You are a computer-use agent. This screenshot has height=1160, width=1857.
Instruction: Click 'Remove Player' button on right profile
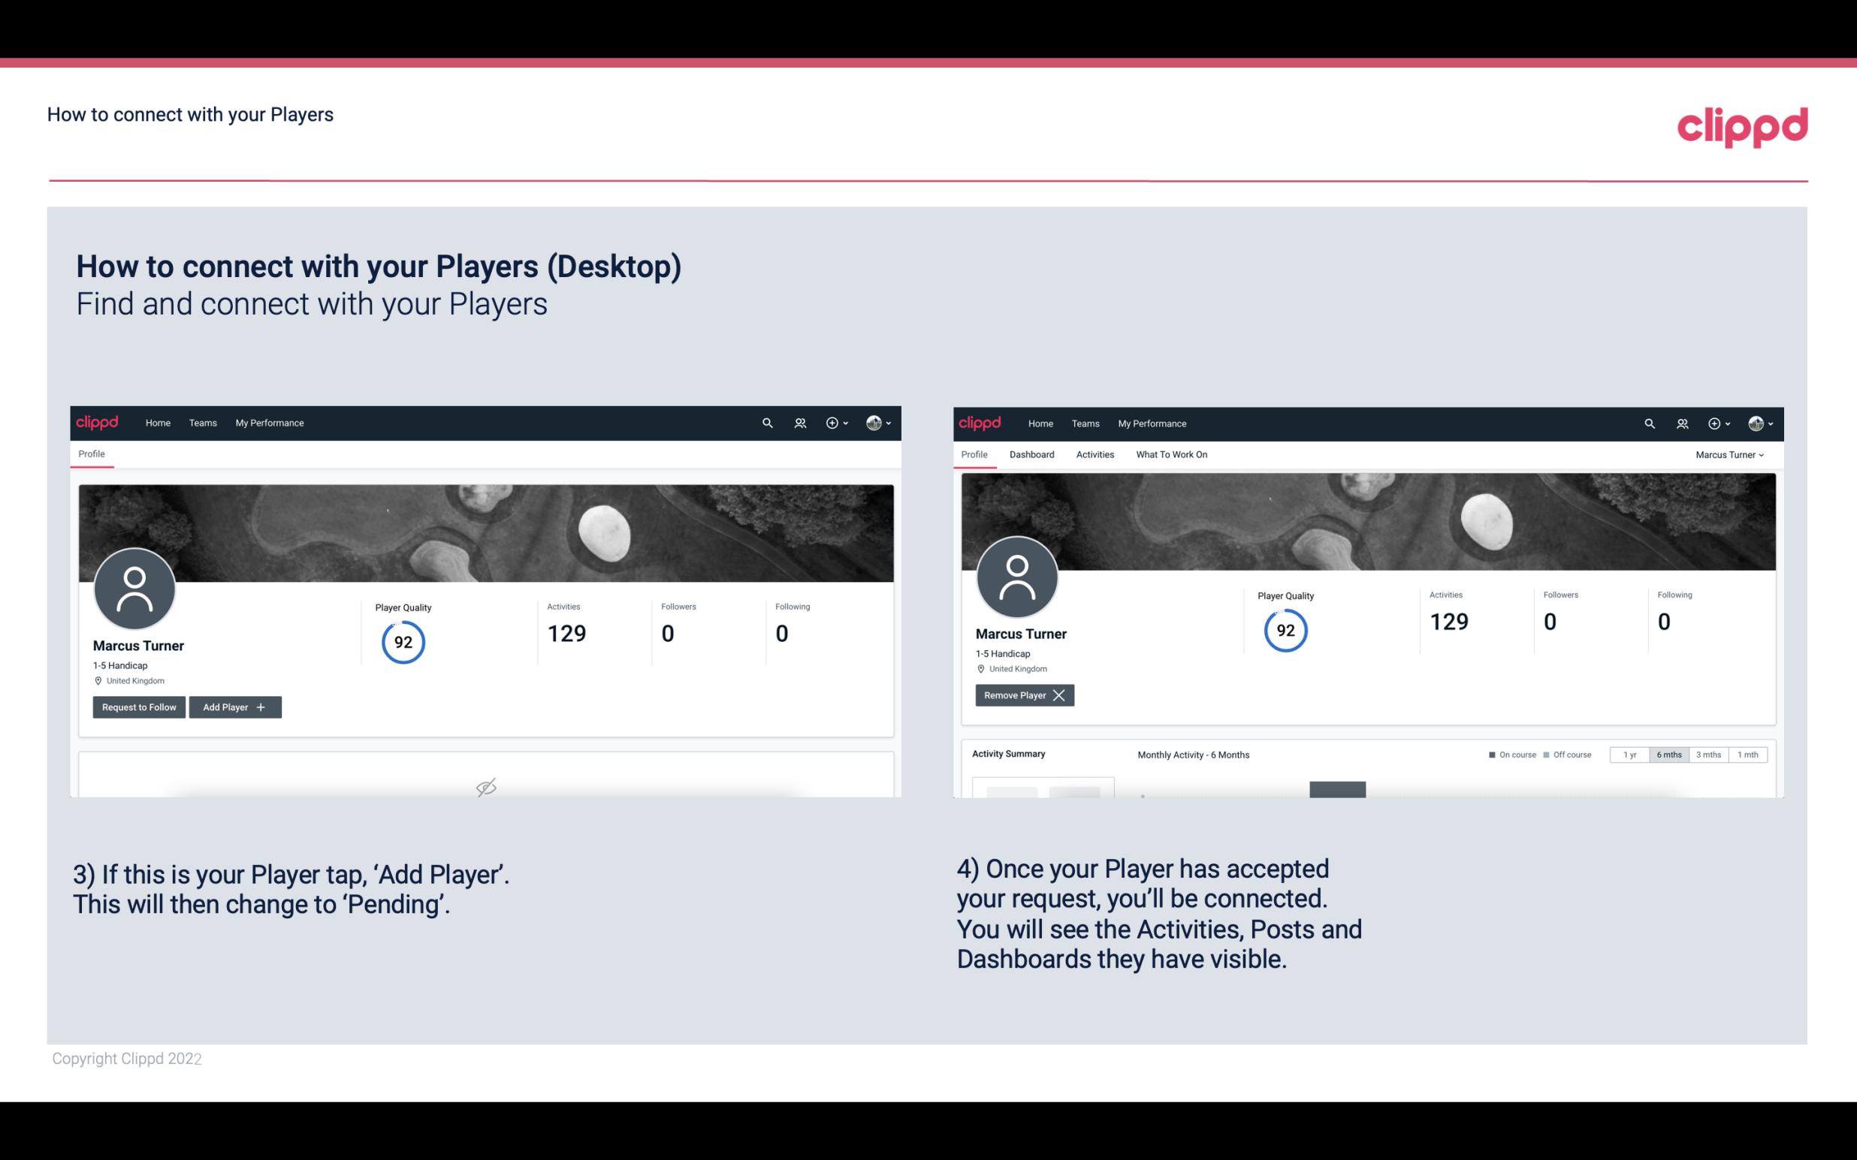coord(1024,695)
